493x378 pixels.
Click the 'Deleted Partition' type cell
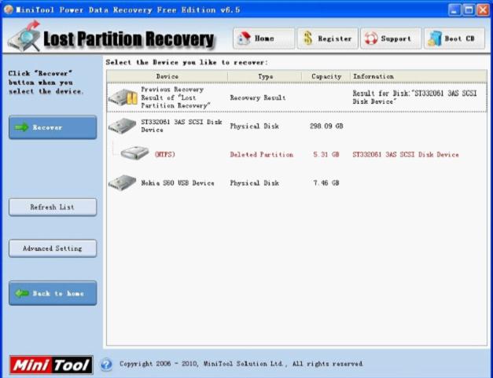pos(262,155)
